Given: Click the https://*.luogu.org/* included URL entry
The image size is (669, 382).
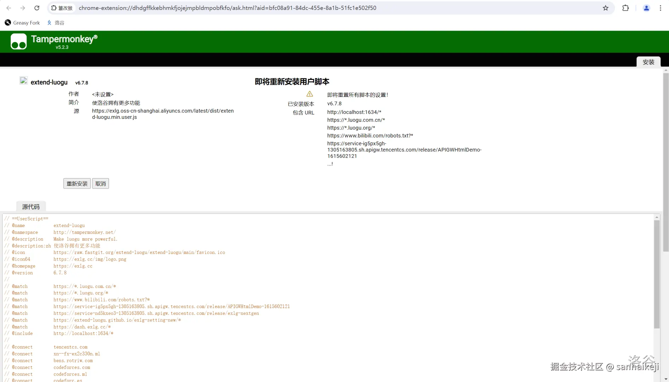Looking at the screenshot, I should point(351,128).
